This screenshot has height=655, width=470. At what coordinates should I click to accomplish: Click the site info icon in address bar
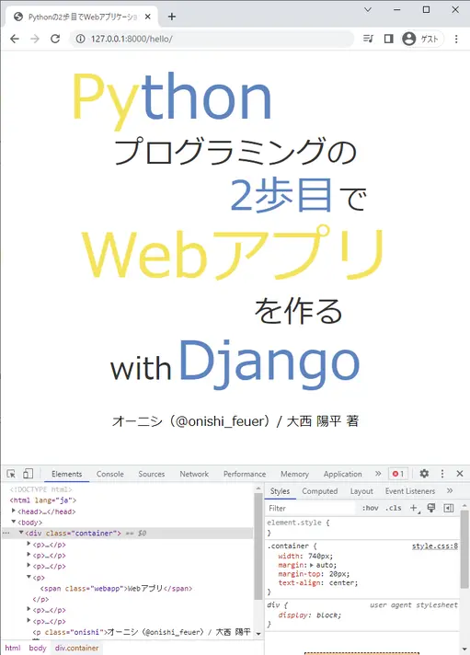click(x=80, y=39)
